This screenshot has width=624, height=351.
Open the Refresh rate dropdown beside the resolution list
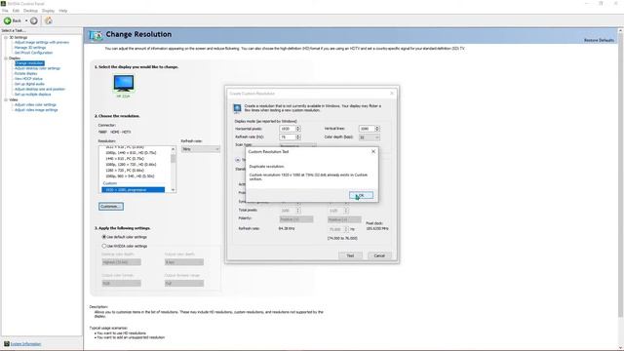tap(201, 149)
